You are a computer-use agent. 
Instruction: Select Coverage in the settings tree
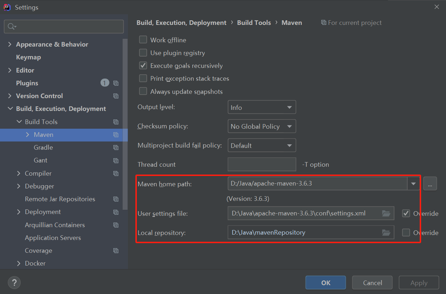[38, 251]
